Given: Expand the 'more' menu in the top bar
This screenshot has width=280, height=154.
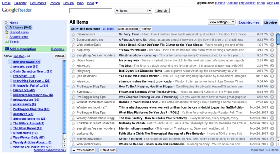Looking at the screenshot, I should tap(92, 3).
